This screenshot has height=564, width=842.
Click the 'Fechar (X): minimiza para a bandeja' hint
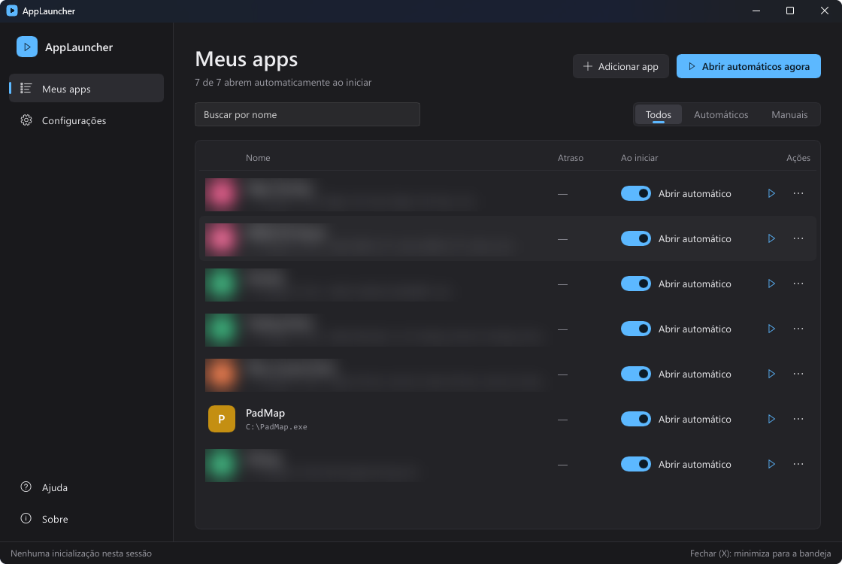760,553
